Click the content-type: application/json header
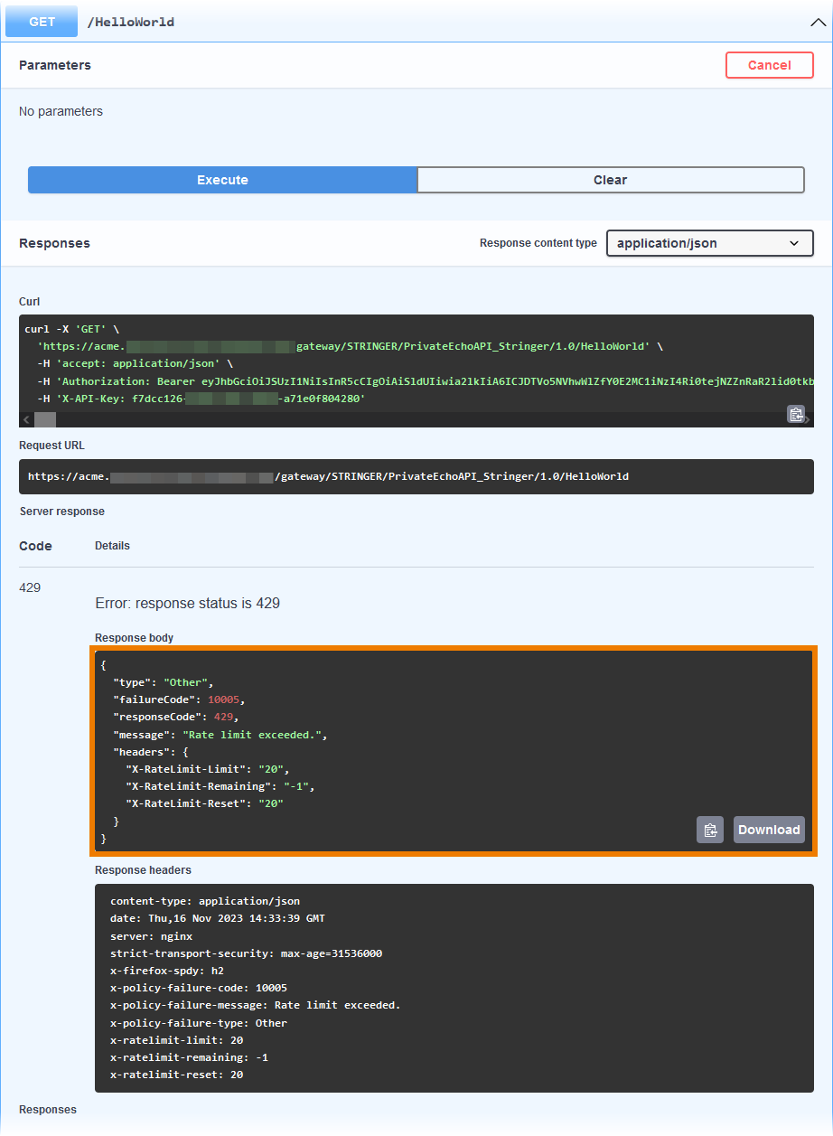This screenshot has height=1136, width=833. [205, 901]
